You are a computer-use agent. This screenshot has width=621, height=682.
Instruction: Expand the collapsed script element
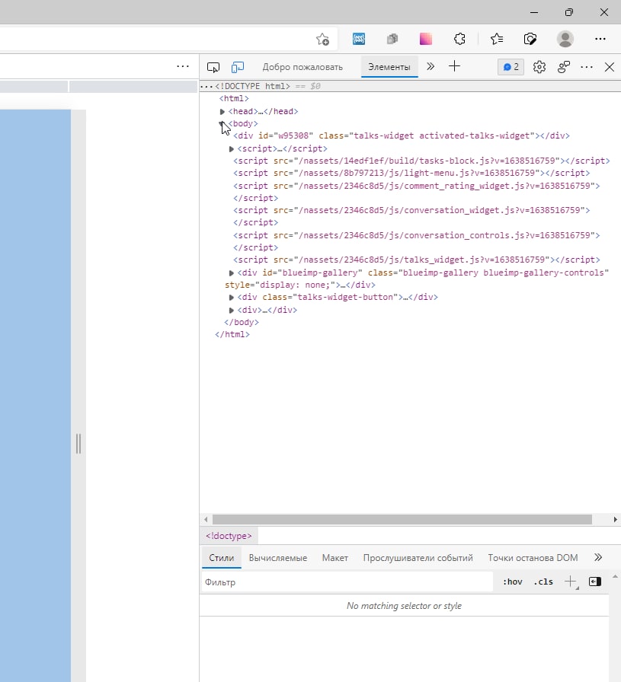click(231, 149)
